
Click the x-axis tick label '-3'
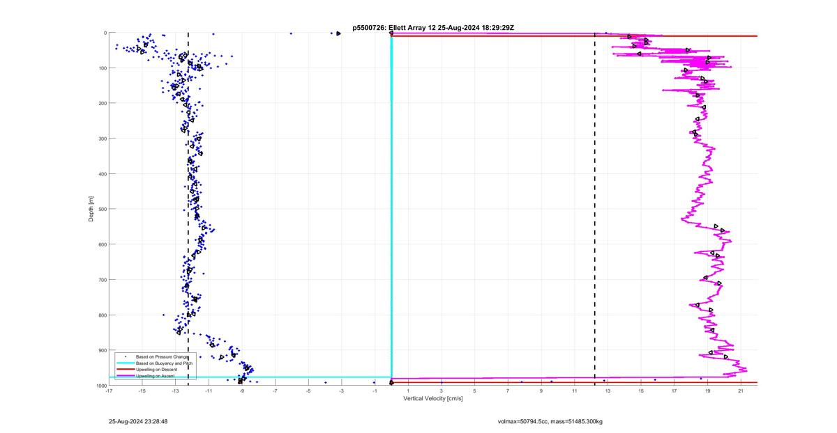tap(342, 391)
